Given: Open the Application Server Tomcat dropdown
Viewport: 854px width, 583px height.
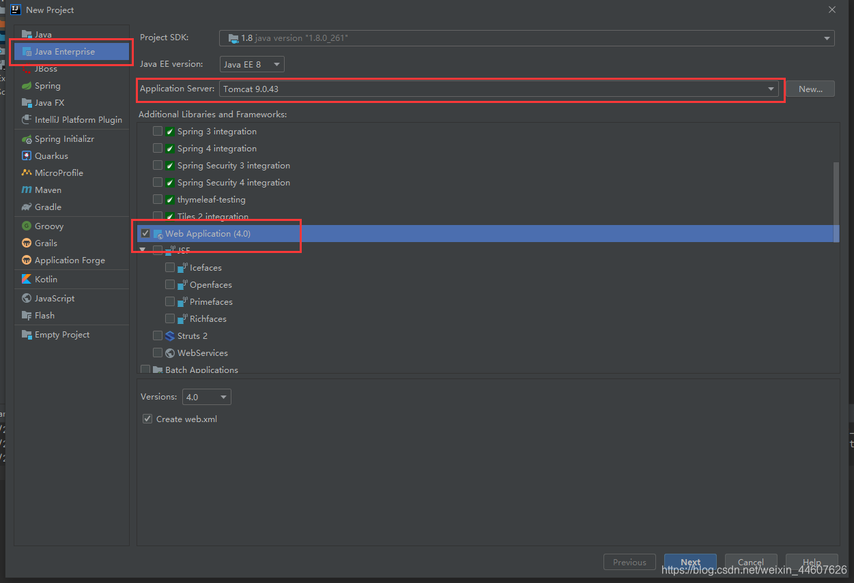Looking at the screenshot, I should [x=499, y=89].
